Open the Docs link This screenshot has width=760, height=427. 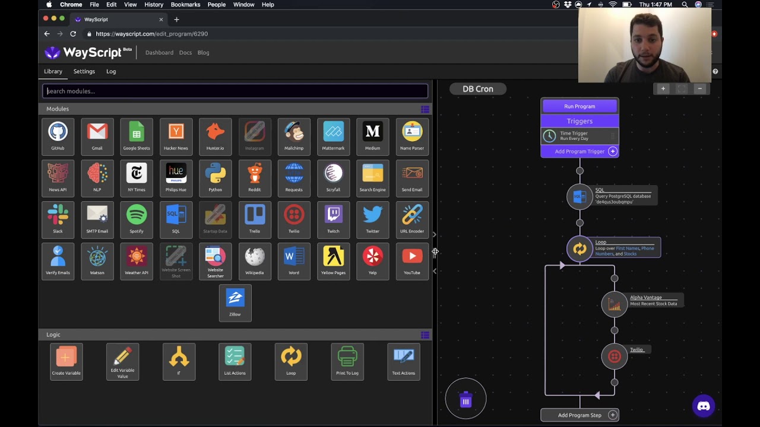coord(185,53)
